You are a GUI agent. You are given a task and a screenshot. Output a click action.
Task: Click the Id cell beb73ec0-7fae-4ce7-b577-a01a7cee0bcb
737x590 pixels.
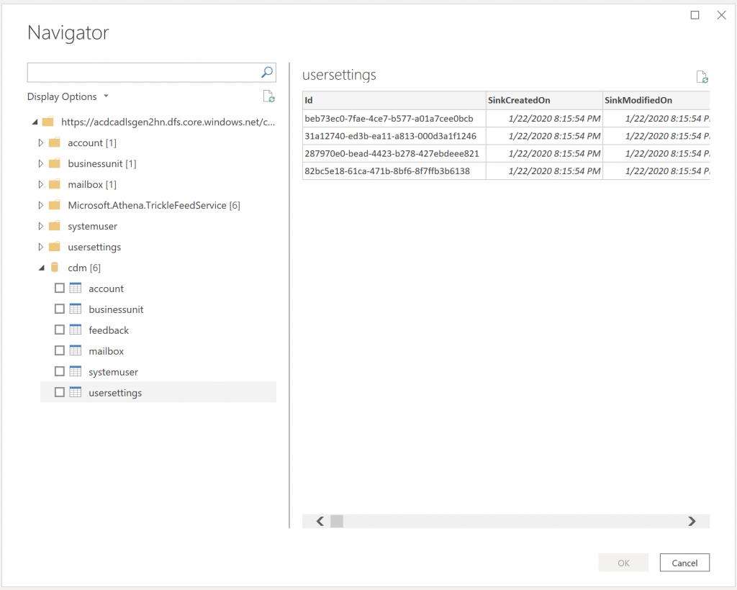click(x=394, y=119)
